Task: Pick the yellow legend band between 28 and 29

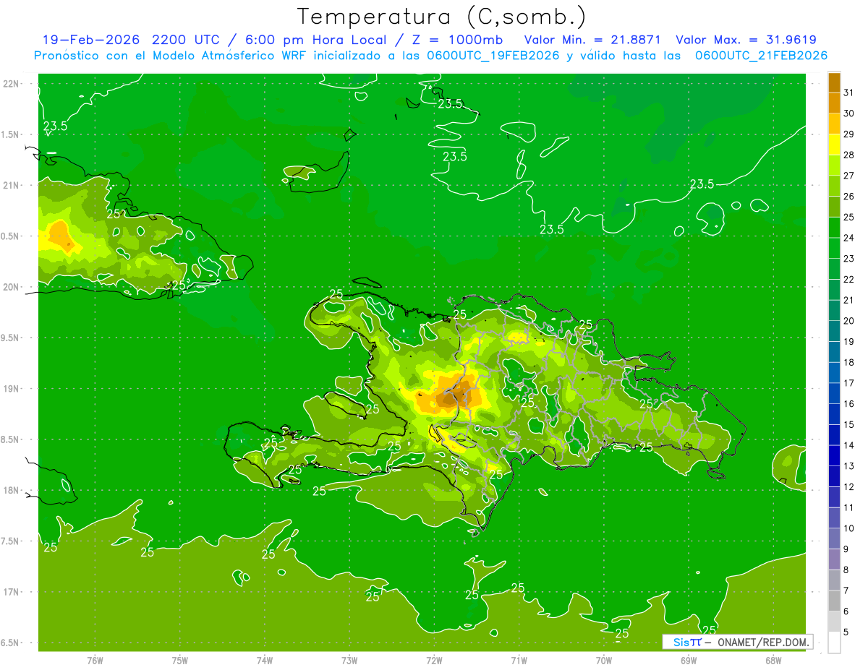Action: coord(835,145)
